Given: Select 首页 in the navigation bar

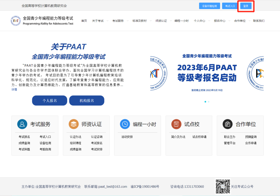Looking at the screenshot, I should pos(84,21).
